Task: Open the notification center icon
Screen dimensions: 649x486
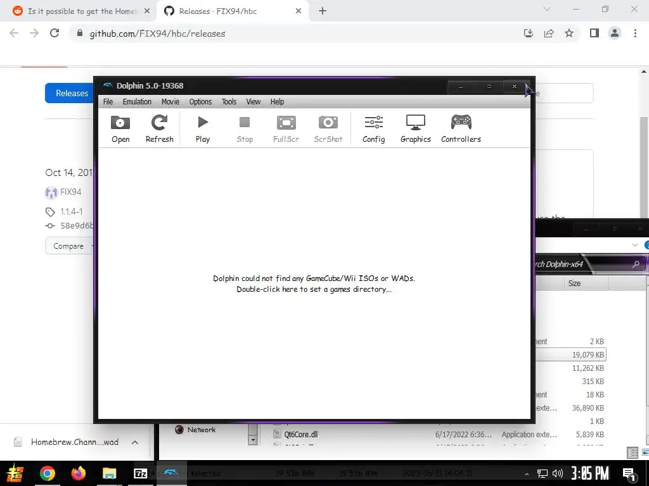Action: [629, 474]
